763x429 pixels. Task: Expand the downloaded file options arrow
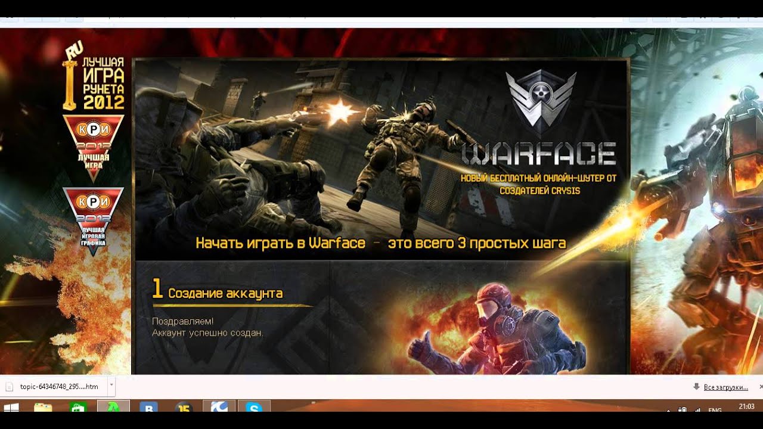coord(111,387)
